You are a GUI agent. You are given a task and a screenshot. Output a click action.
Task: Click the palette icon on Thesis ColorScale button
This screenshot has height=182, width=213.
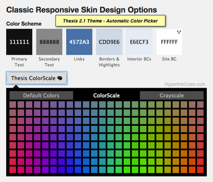pyautogui.click(x=59, y=78)
